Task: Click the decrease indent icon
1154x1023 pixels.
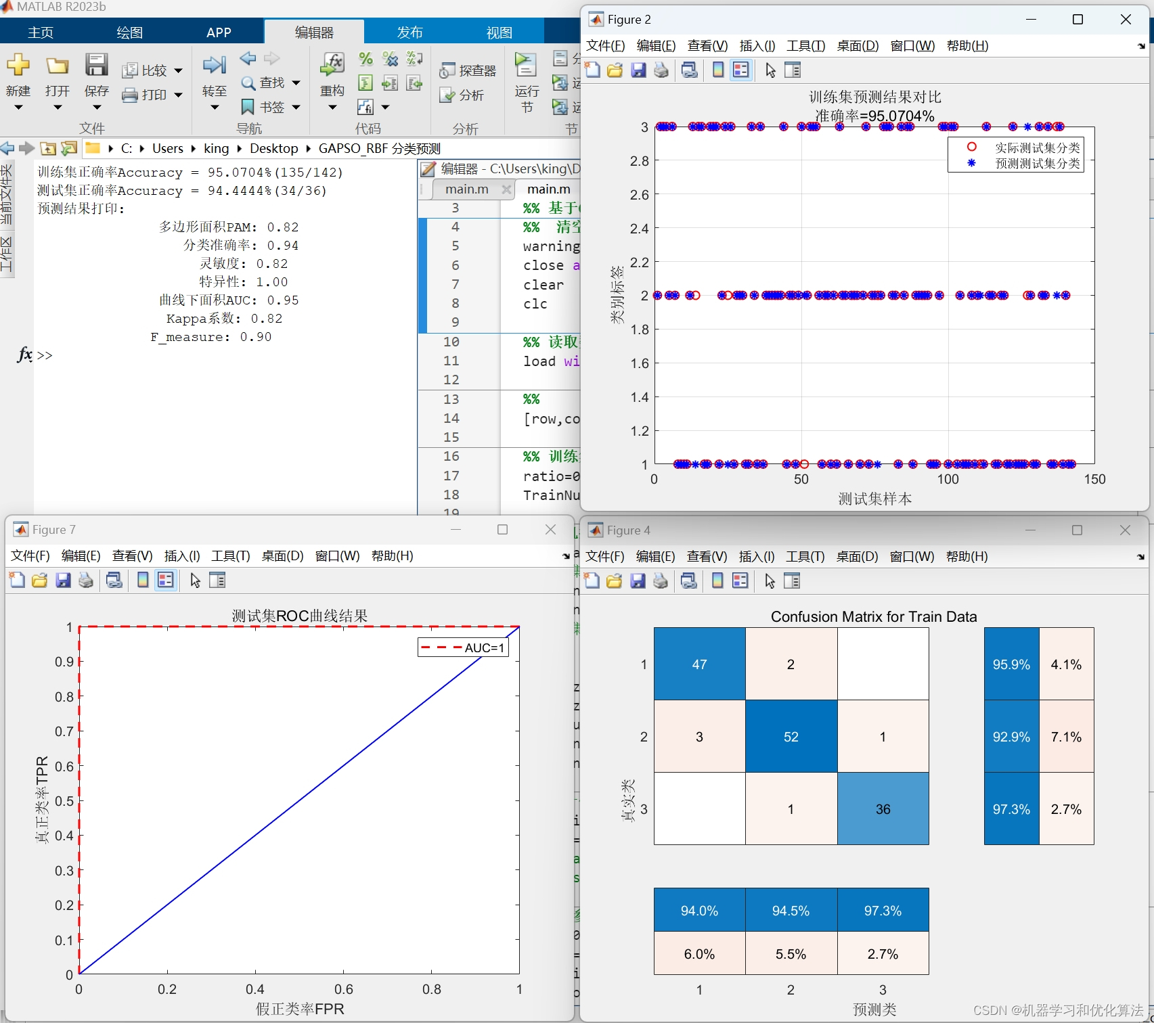Action: (x=414, y=83)
